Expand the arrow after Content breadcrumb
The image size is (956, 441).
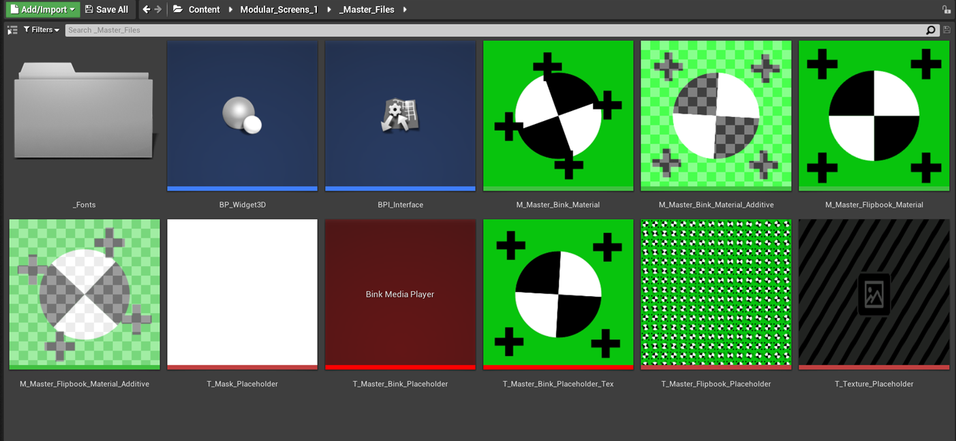(230, 10)
